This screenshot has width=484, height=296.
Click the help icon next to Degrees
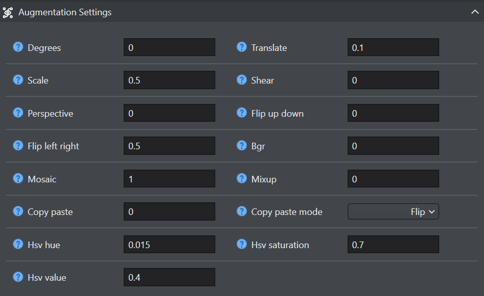(x=18, y=47)
